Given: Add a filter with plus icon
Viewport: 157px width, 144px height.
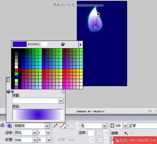Looking at the screenshot, I should tap(126, 133).
